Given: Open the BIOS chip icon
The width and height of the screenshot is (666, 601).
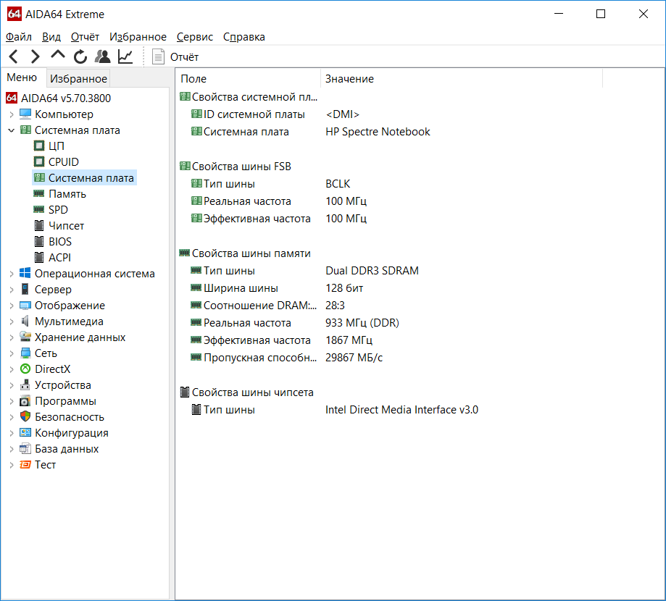Looking at the screenshot, I should click(38, 242).
